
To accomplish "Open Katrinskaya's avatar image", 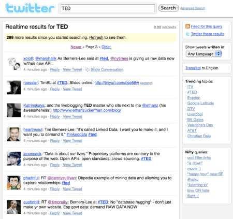I will coord(14,110).
